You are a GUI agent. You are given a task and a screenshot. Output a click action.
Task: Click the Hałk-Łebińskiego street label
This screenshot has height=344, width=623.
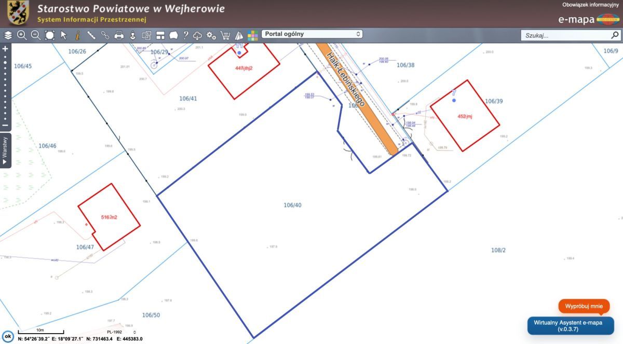(347, 79)
